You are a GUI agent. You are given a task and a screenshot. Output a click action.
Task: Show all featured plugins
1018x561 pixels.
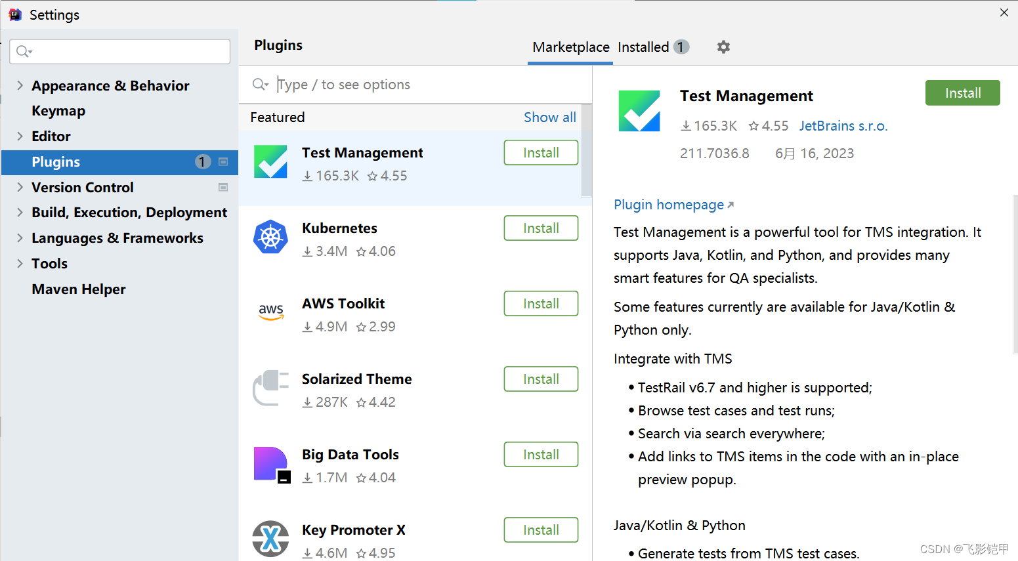(x=549, y=117)
